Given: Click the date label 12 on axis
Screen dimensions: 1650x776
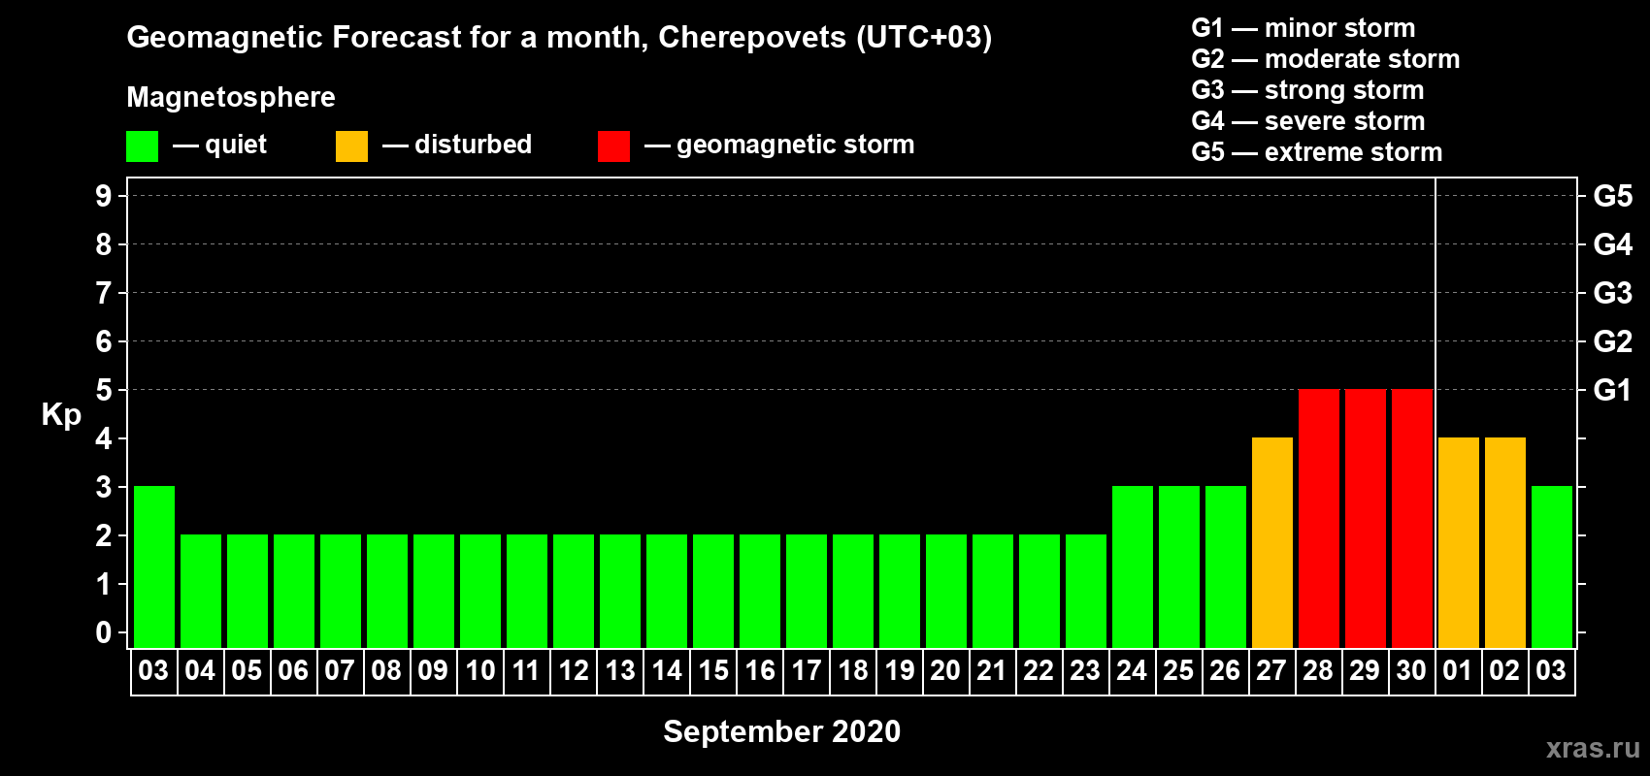Looking at the screenshot, I should 574,671.
